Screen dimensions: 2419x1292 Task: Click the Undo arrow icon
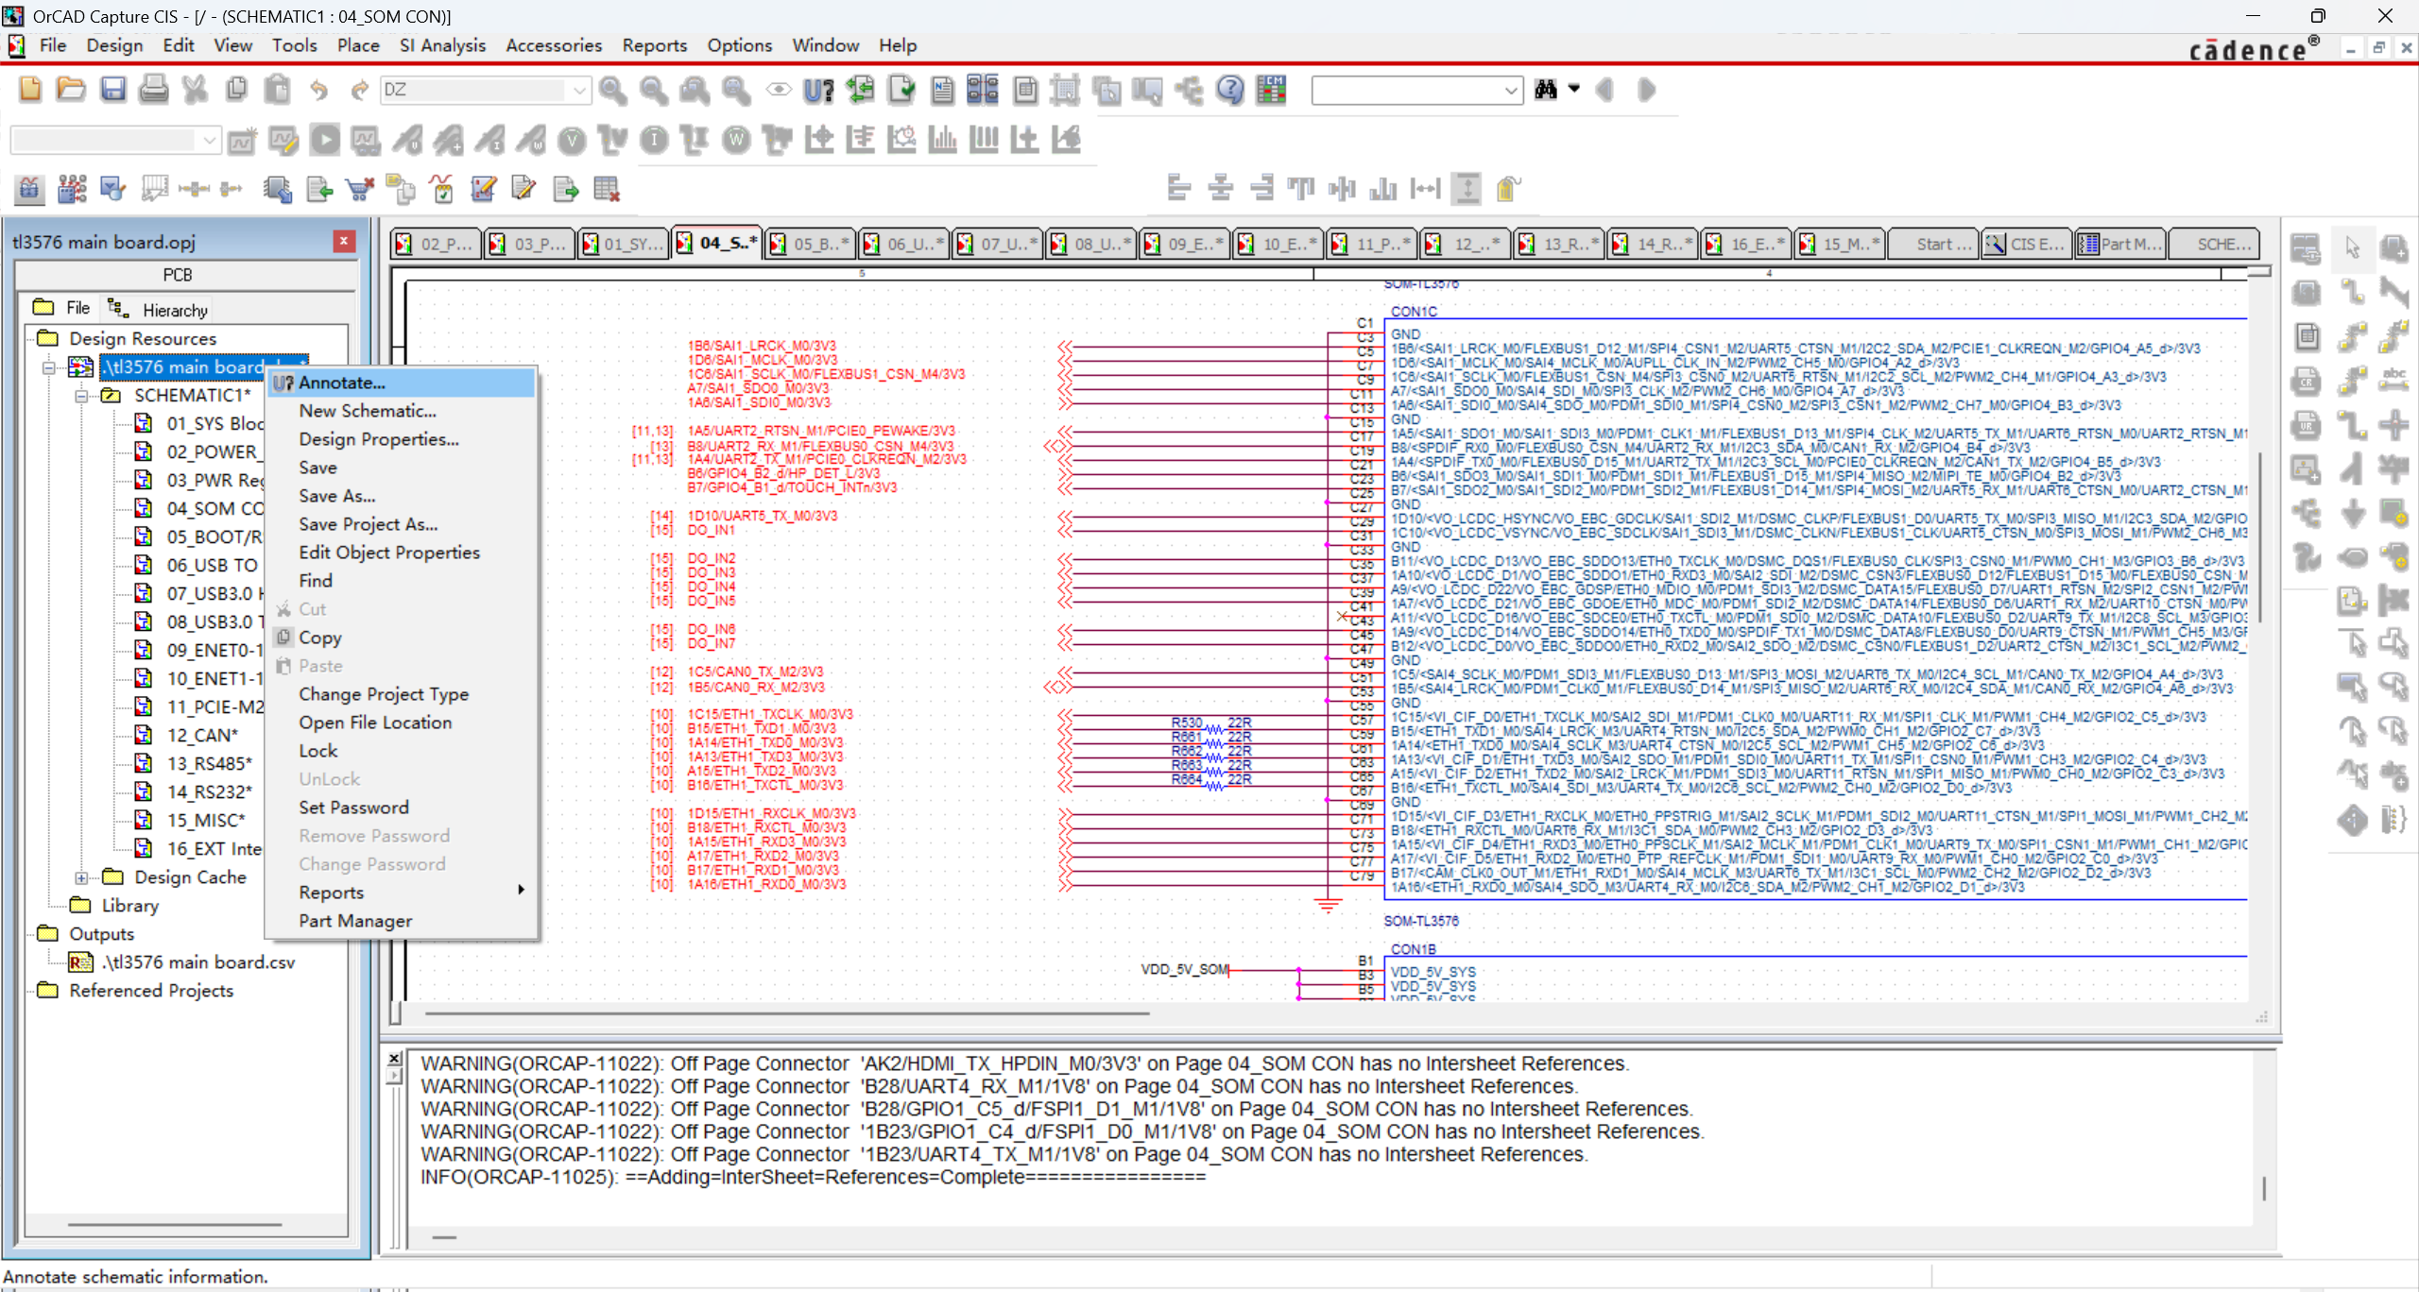click(x=318, y=90)
